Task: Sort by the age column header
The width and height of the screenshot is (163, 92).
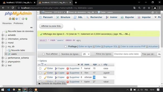Action: coord(95,64)
